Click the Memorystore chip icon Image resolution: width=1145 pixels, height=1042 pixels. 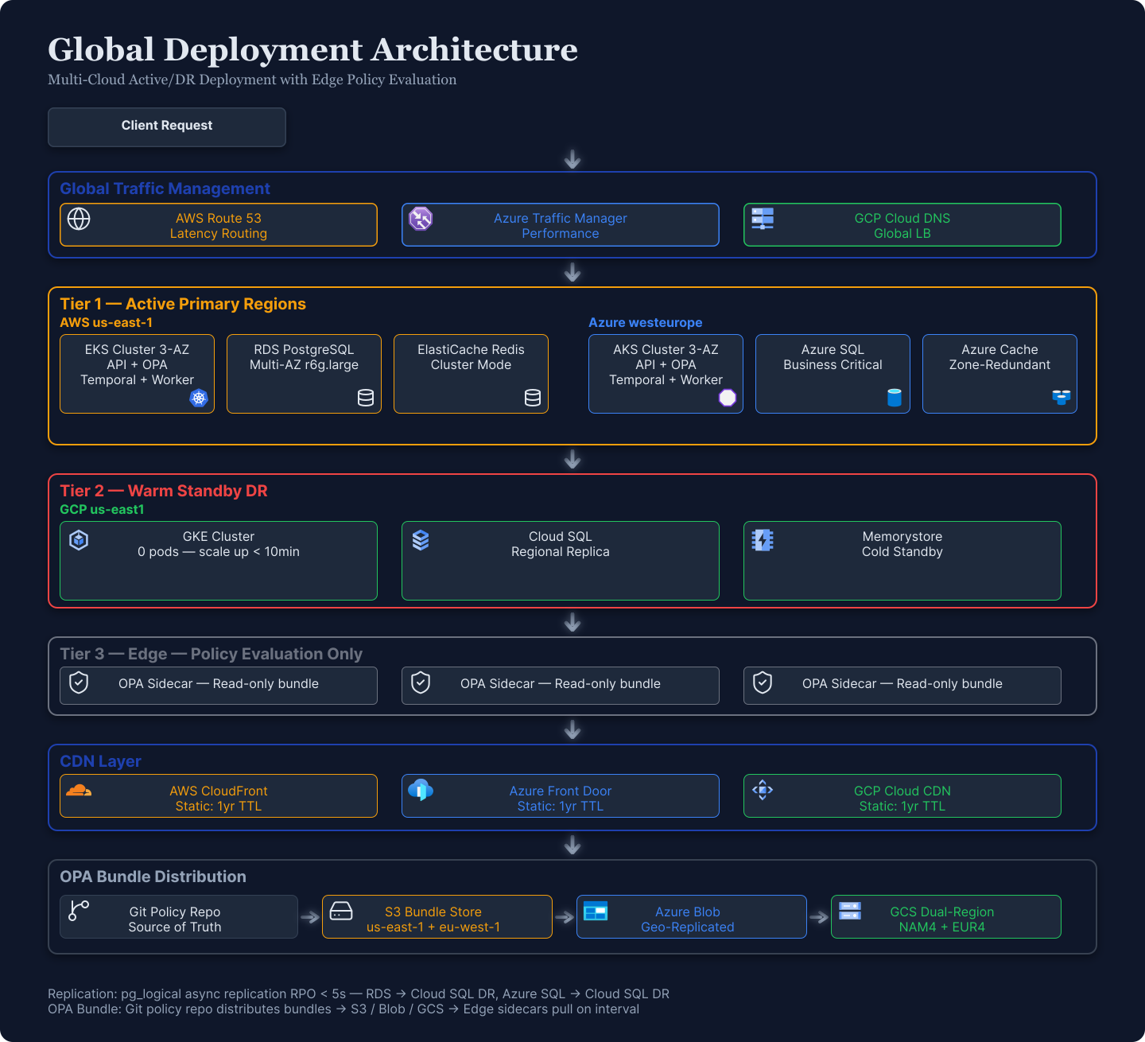click(763, 540)
